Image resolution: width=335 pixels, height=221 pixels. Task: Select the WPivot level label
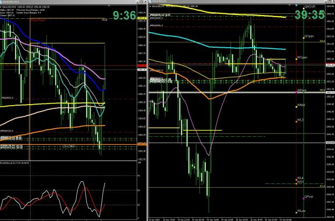point(302,91)
